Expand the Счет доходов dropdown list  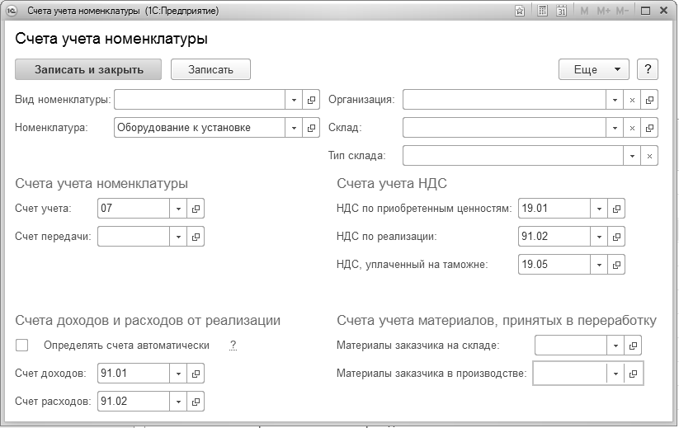coord(178,374)
